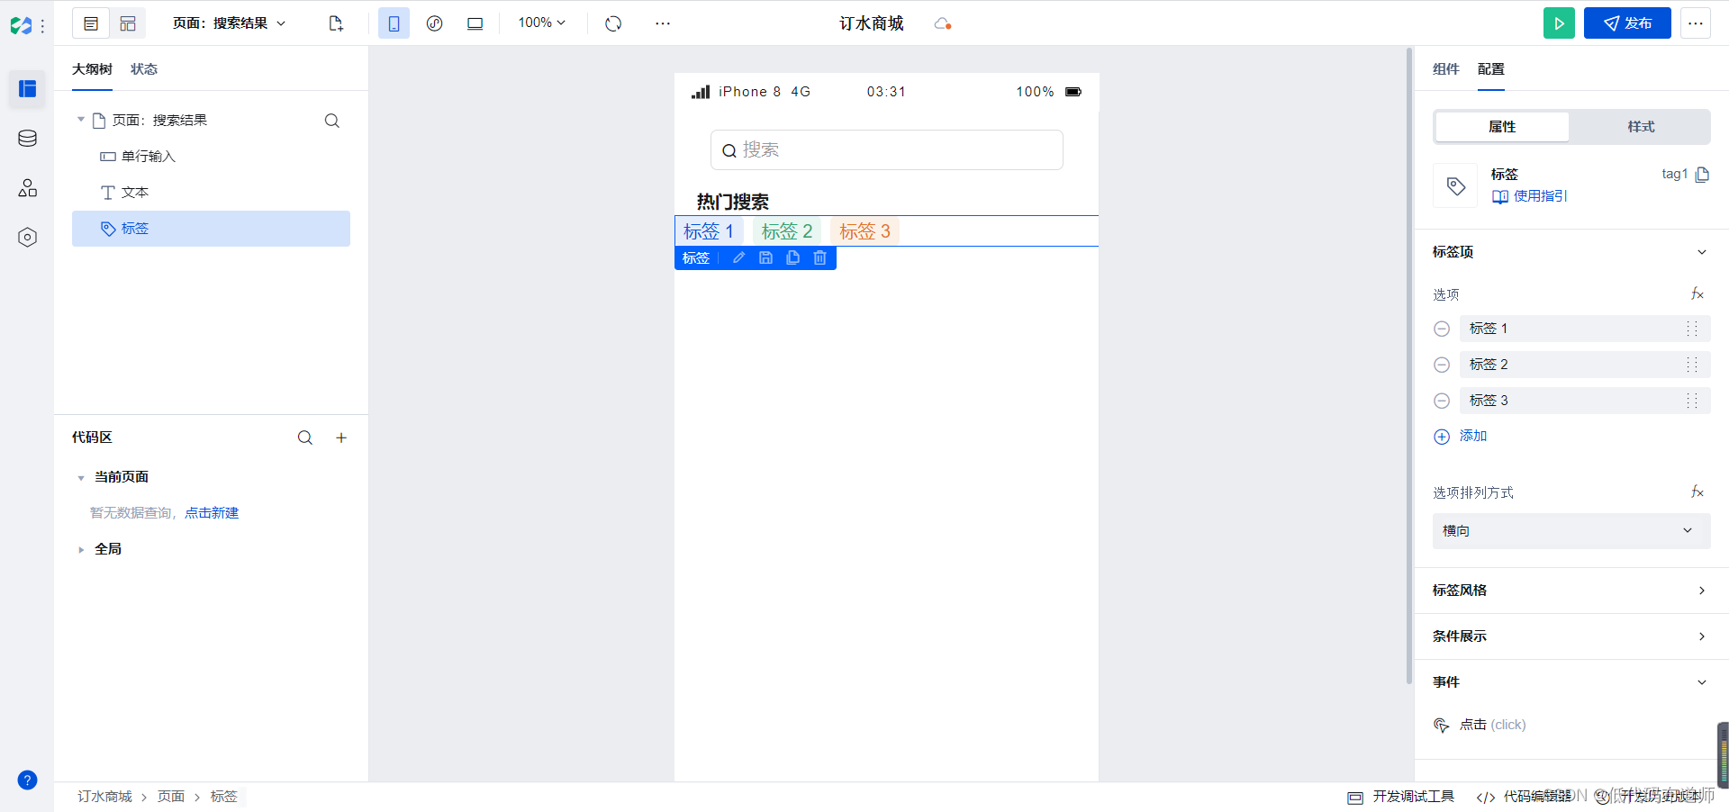Open 代码编辑器 in the status bar

[x=1525, y=797]
